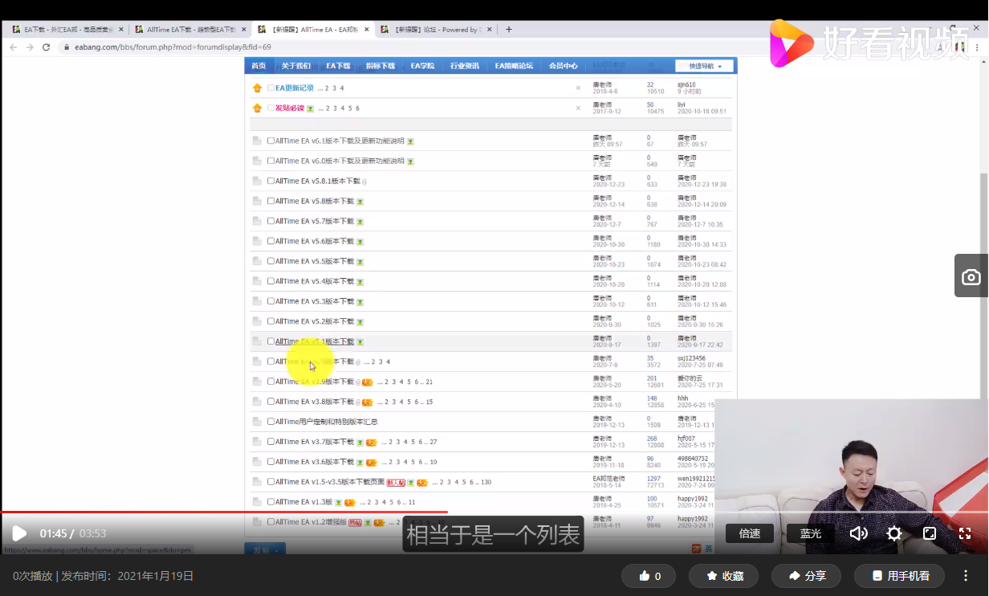The height and width of the screenshot is (596, 989).
Task: Open the 快捷导航 quick navigation dropdown
Action: pos(704,66)
